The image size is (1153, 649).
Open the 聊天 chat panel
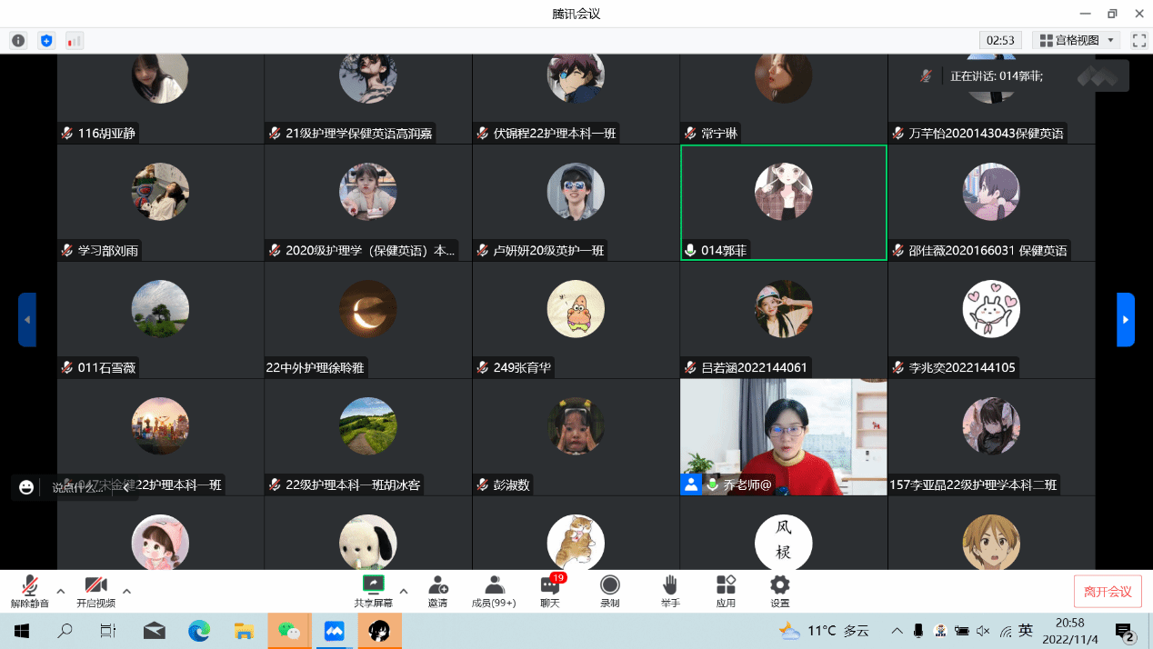coord(550,590)
